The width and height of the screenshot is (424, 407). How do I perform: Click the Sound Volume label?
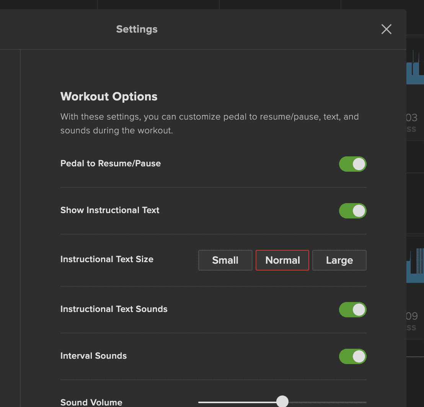(91, 402)
